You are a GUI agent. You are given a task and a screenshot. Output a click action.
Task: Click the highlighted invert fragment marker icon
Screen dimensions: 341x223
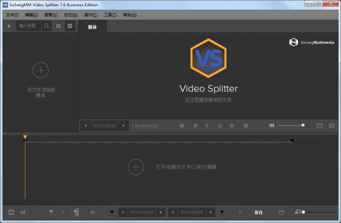pyautogui.click(x=75, y=212)
